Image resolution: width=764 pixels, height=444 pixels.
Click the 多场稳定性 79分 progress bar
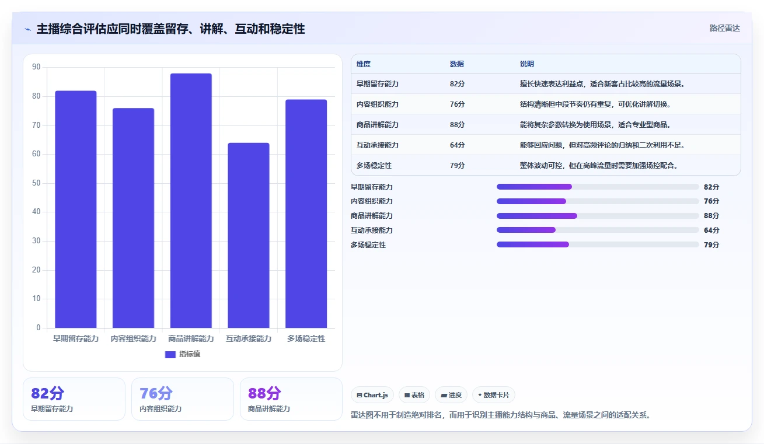[598, 244]
